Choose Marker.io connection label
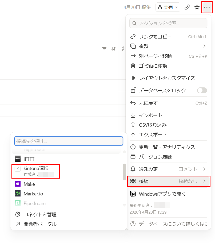215x243 pixels. pyautogui.click(x=33, y=194)
